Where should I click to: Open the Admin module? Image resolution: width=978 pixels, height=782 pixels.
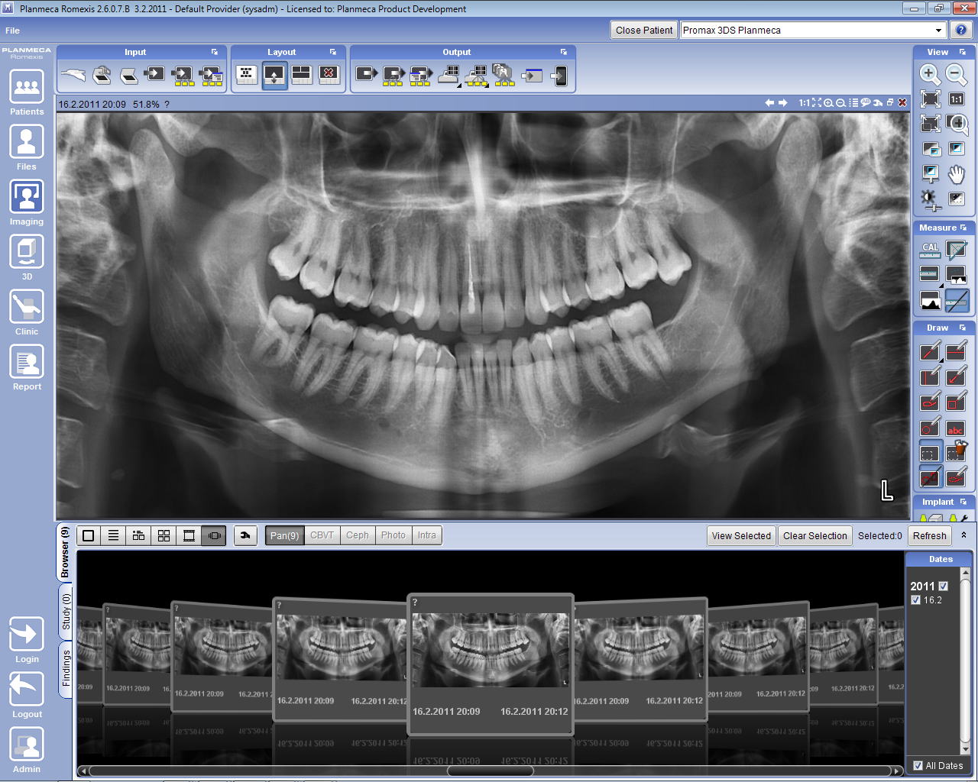coord(27,745)
